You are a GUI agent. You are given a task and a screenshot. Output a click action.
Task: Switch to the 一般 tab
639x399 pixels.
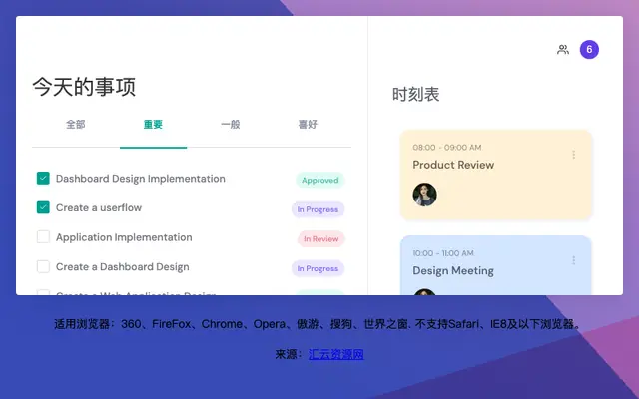(x=231, y=124)
